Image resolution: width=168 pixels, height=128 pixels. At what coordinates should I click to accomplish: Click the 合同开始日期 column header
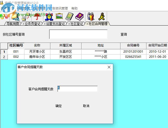pyautogui.click(x=157, y=46)
